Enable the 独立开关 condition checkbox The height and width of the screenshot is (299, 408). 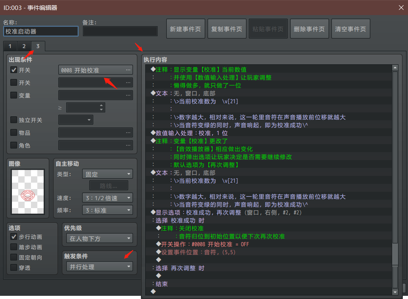13,120
